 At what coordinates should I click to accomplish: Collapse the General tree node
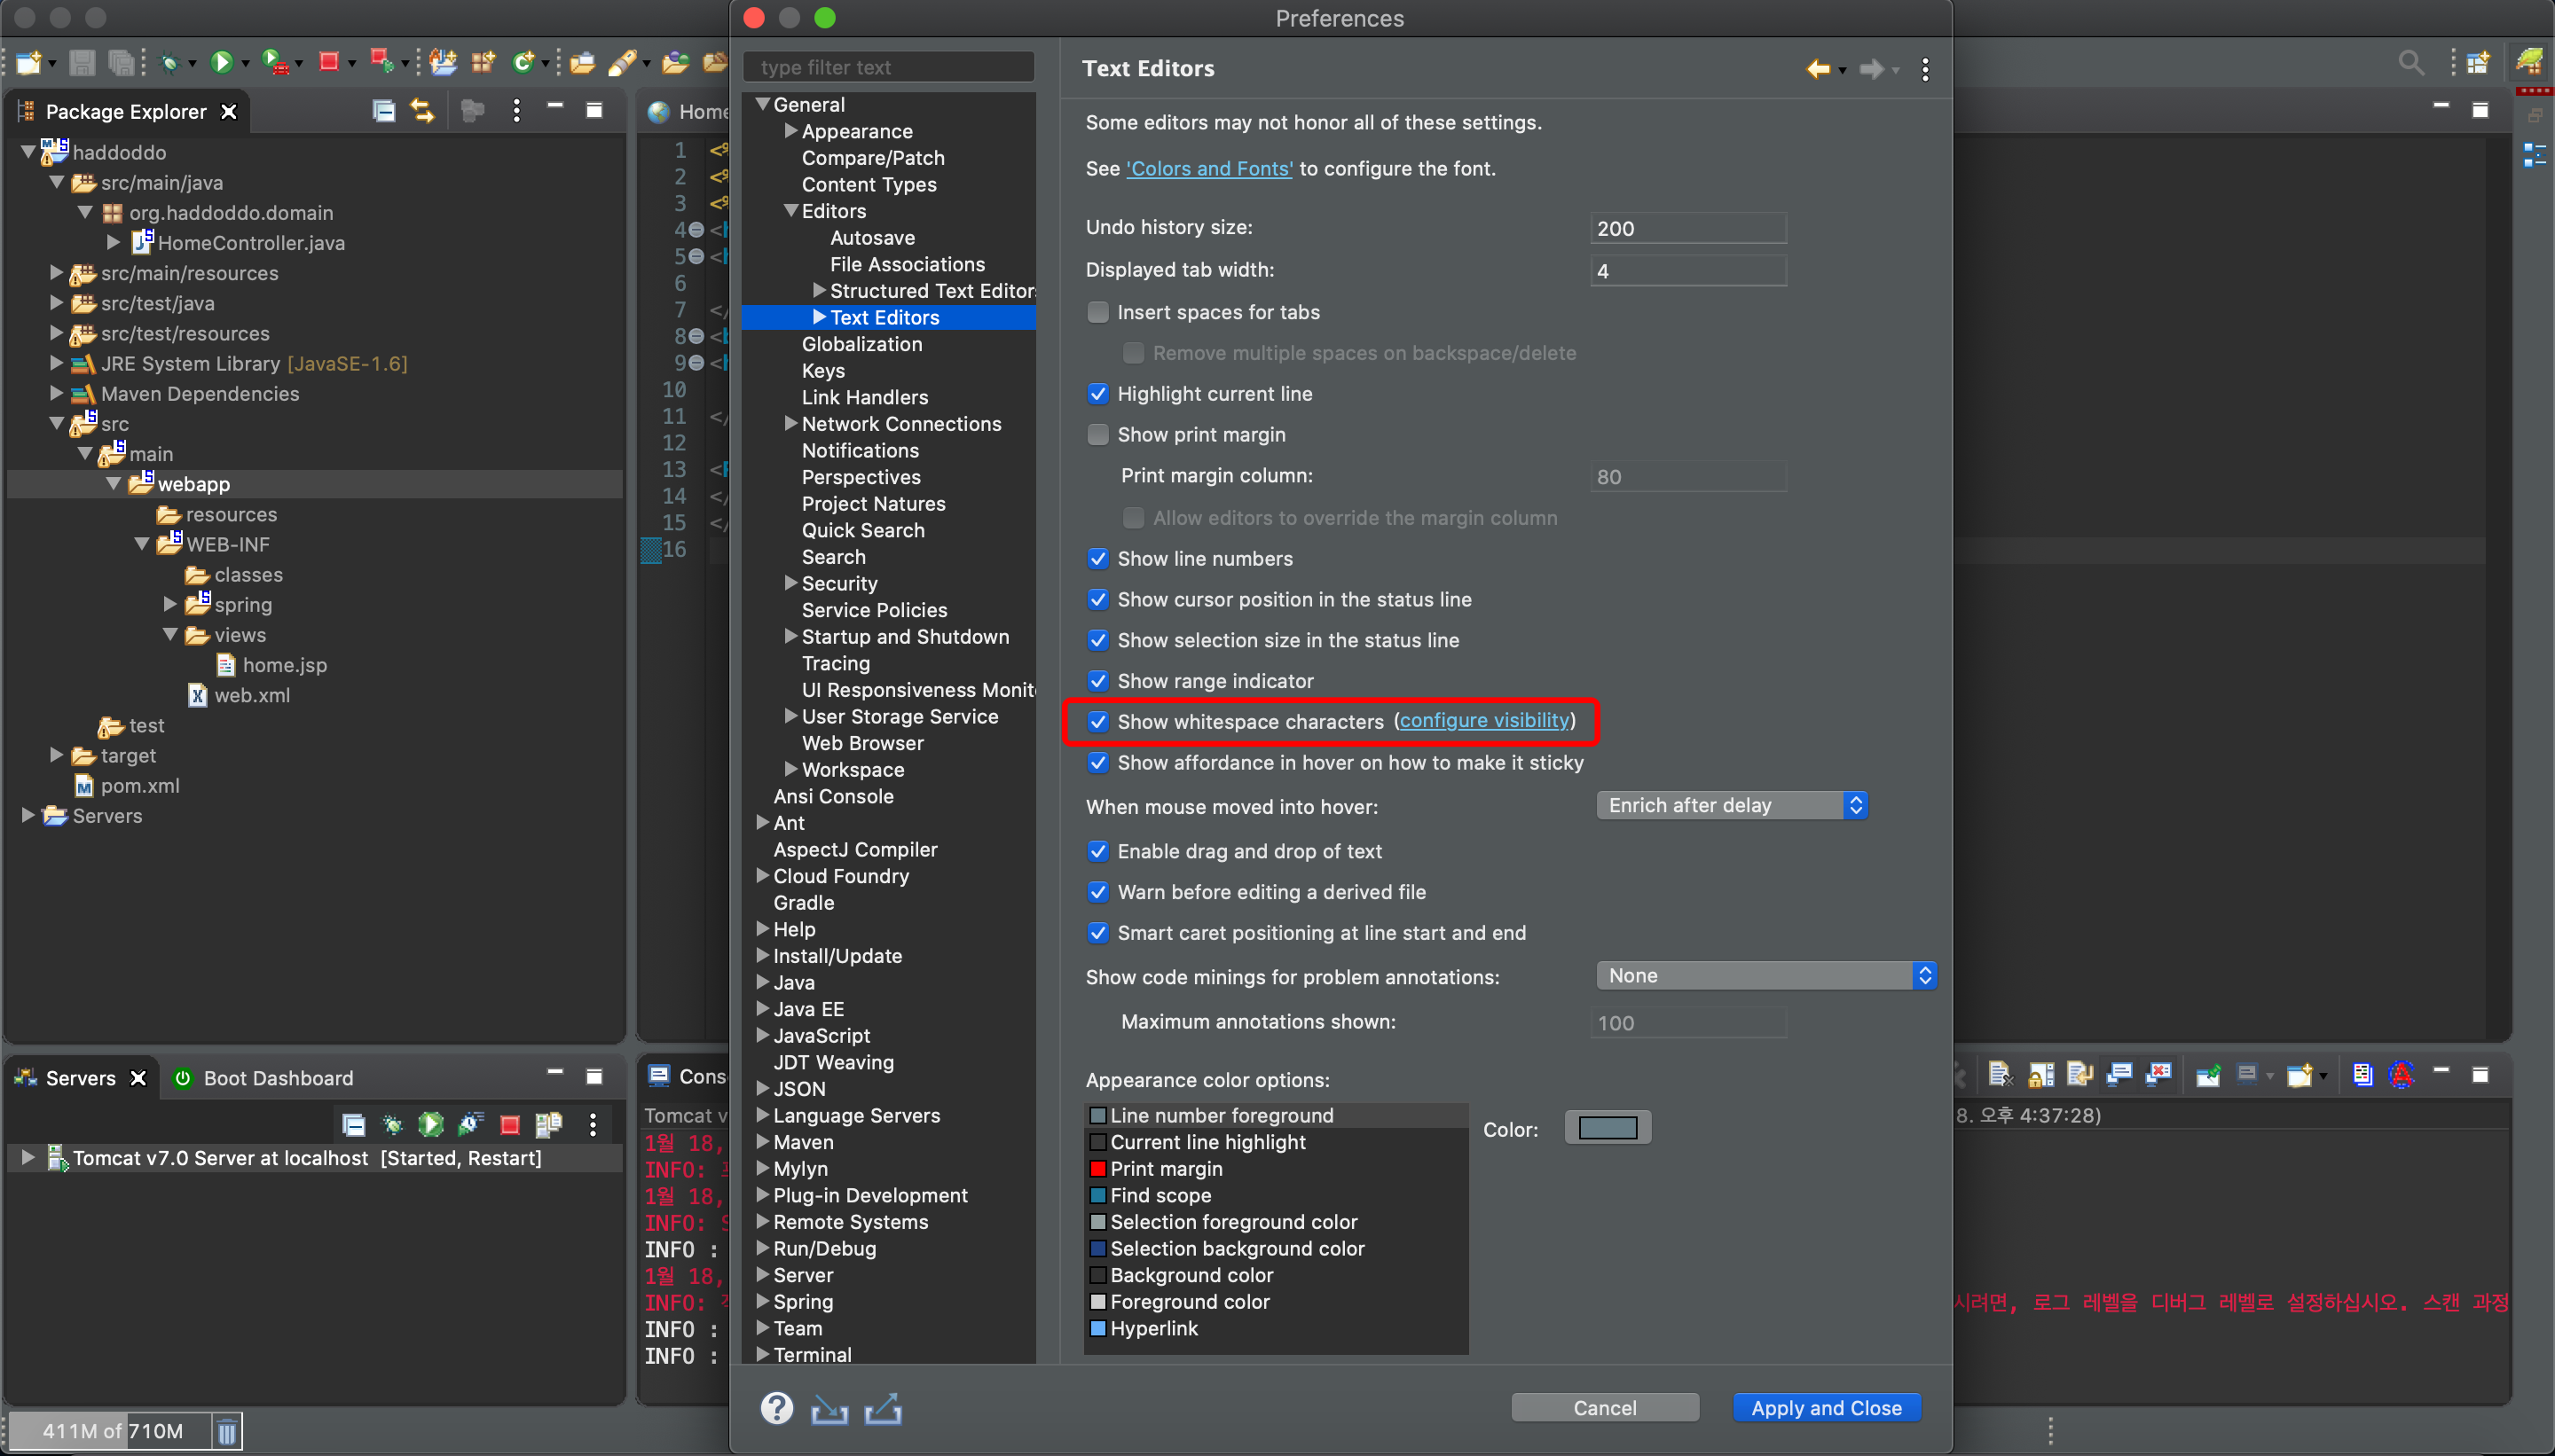pyautogui.click(x=762, y=104)
